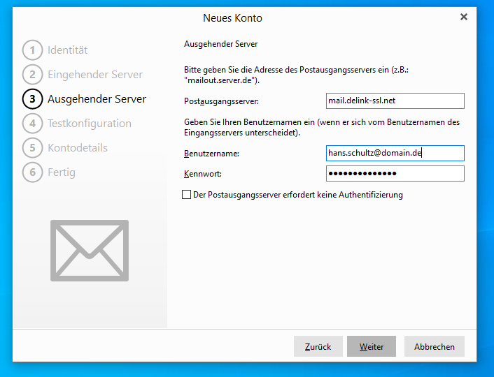
Task: Click the large envelope mail icon
Action: (x=90, y=251)
